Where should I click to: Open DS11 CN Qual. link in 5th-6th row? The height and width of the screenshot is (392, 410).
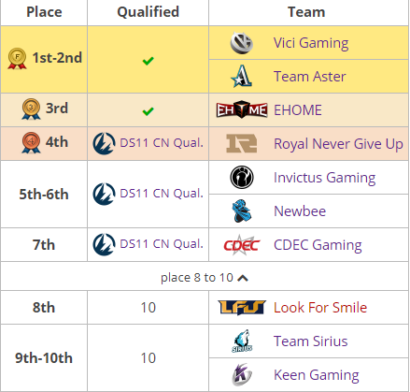162,194
